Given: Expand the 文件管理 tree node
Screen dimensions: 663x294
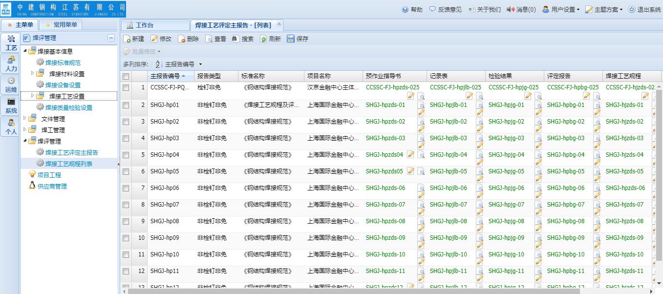Looking at the screenshot, I should [x=26, y=119].
